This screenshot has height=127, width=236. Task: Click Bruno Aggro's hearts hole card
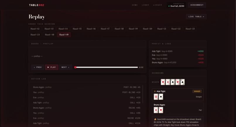(x=161, y=110)
